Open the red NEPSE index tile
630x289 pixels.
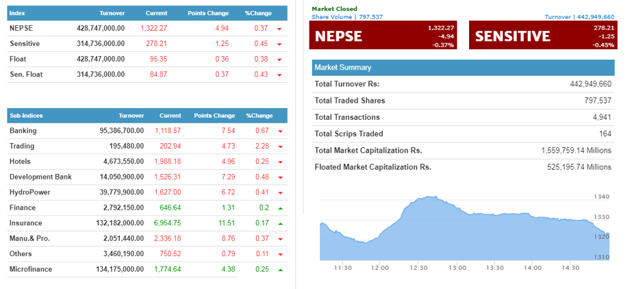tap(384, 36)
